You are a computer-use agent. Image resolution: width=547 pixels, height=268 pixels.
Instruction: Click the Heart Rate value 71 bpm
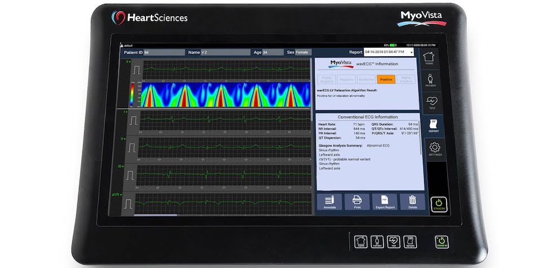coord(359,124)
